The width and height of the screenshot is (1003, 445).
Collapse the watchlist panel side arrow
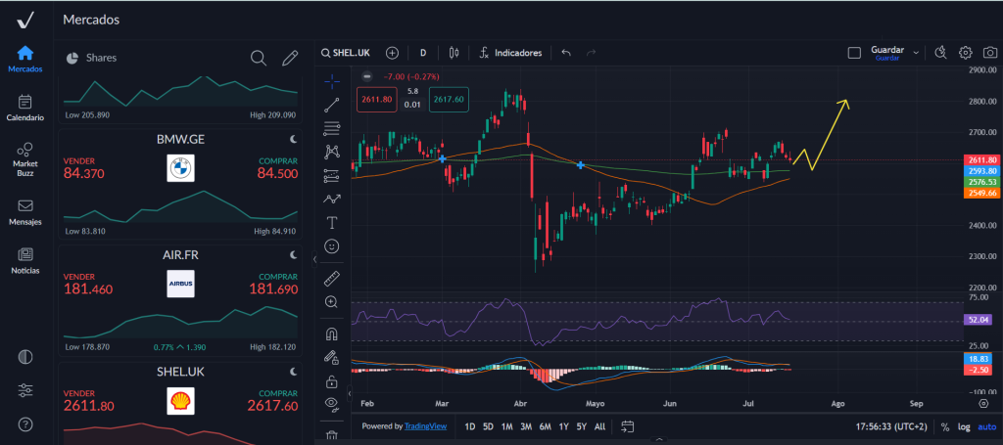314,259
